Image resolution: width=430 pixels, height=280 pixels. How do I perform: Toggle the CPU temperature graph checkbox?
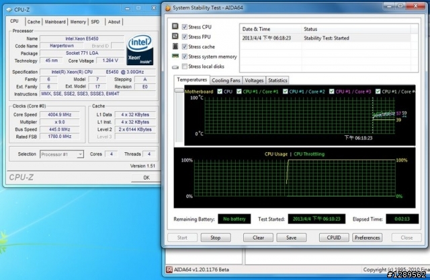pyautogui.click(x=220, y=92)
